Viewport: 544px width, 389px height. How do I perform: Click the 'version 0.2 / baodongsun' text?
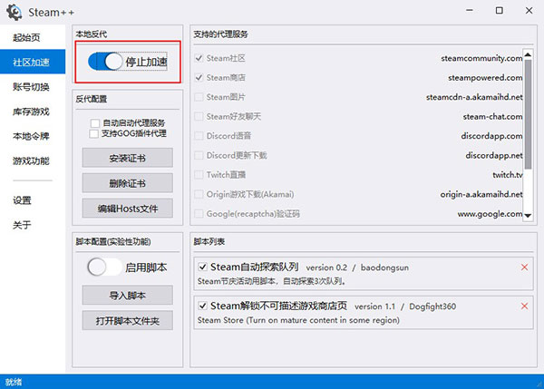pos(357,267)
